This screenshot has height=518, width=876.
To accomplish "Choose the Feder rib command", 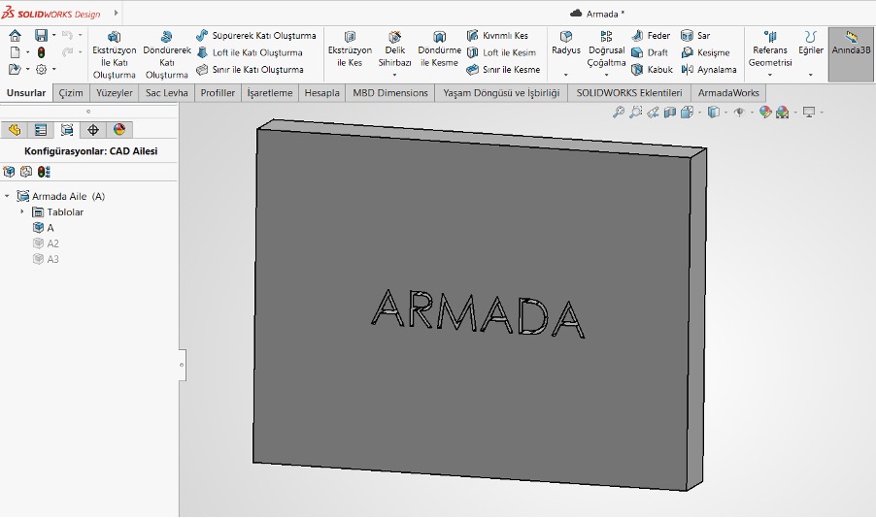I will (x=651, y=35).
